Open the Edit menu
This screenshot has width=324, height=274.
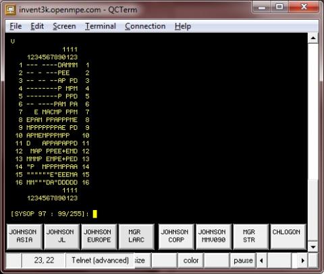[37, 26]
